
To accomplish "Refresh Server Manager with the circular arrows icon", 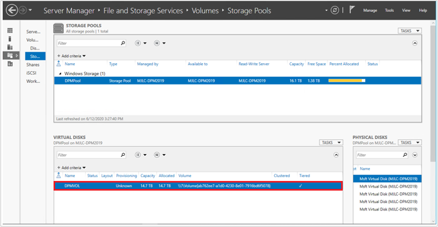I will tap(335, 10).
